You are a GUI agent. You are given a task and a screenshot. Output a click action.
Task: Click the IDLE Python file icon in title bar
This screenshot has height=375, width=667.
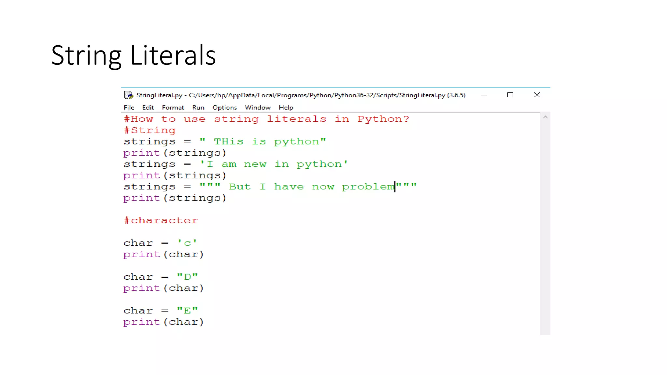(129, 95)
